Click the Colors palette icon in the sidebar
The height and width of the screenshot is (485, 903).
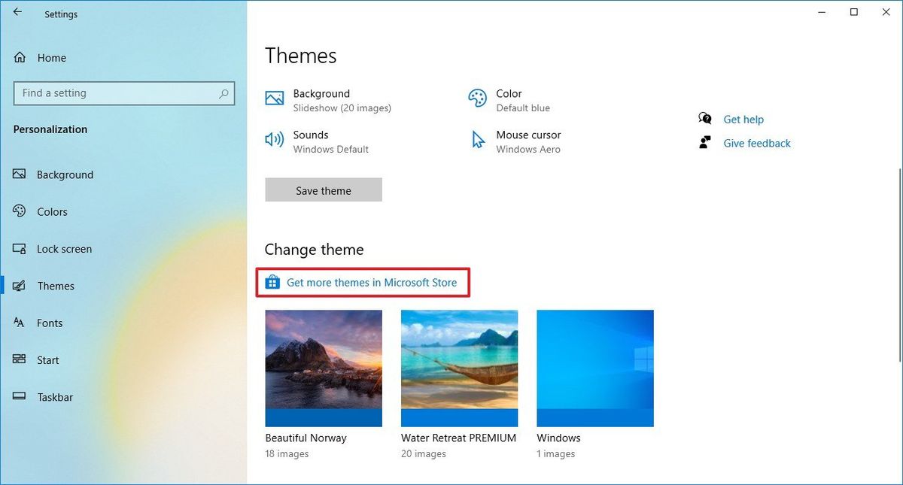pyautogui.click(x=19, y=211)
